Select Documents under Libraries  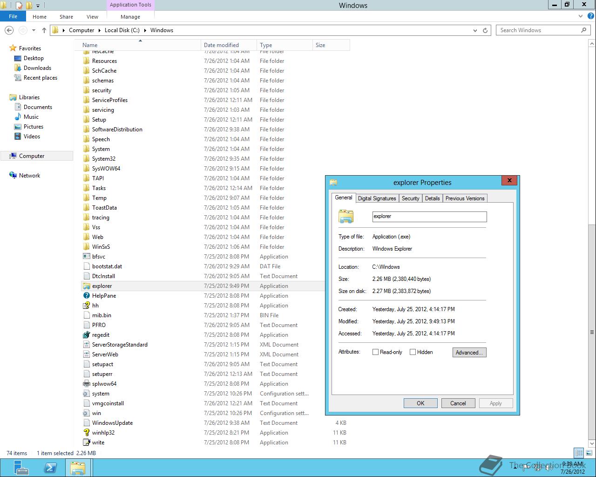click(x=38, y=107)
